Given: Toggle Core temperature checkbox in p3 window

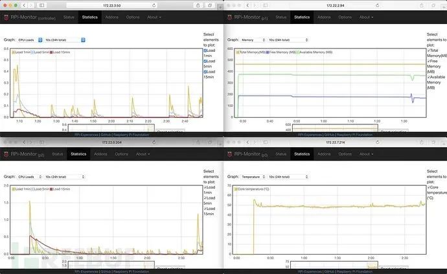Looking at the screenshot, I should [x=428, y=187].
